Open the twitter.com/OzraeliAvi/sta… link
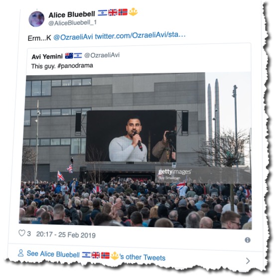This screenshot has width=276, height=279. point(140,35)
